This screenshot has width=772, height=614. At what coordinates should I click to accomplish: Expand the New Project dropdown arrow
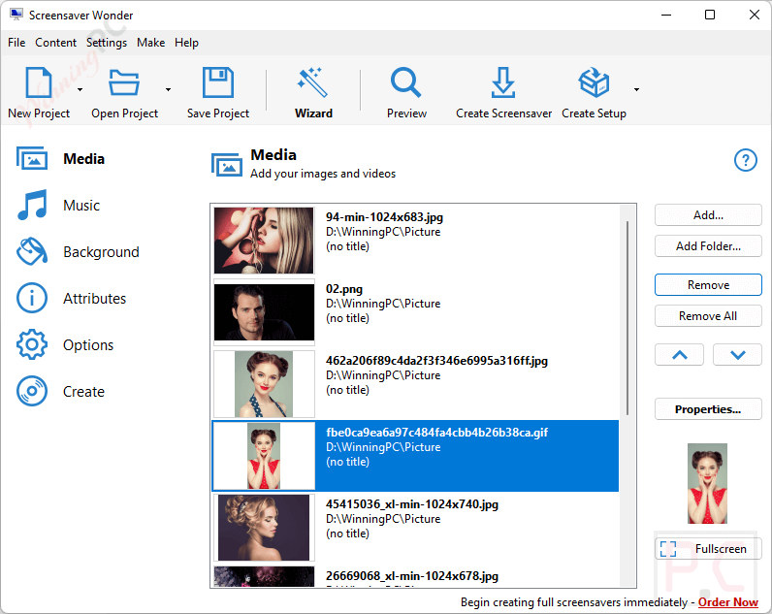tap(80, 89)
